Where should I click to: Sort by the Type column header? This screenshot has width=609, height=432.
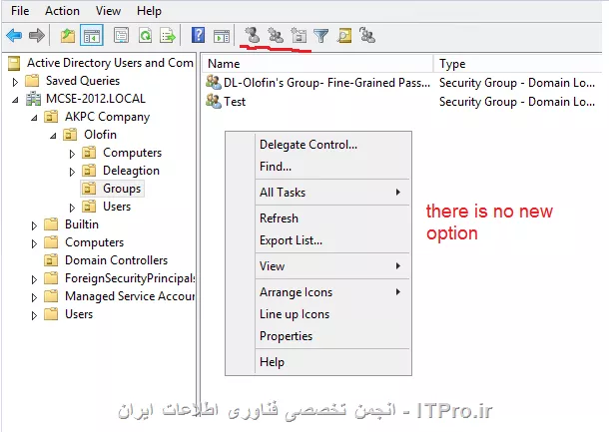pos(520,63)
